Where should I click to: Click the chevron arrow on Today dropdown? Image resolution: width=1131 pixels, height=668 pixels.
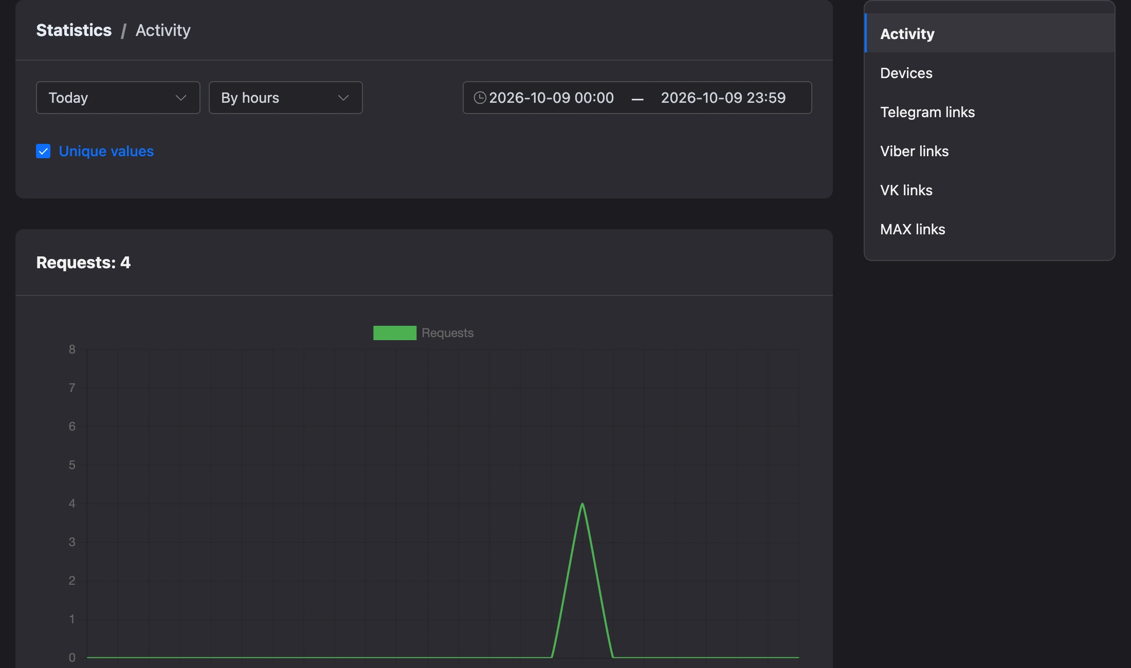(x=180, y=98)
